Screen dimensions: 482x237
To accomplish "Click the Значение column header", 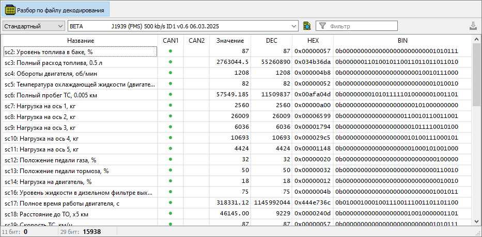I will click(230, 40).
